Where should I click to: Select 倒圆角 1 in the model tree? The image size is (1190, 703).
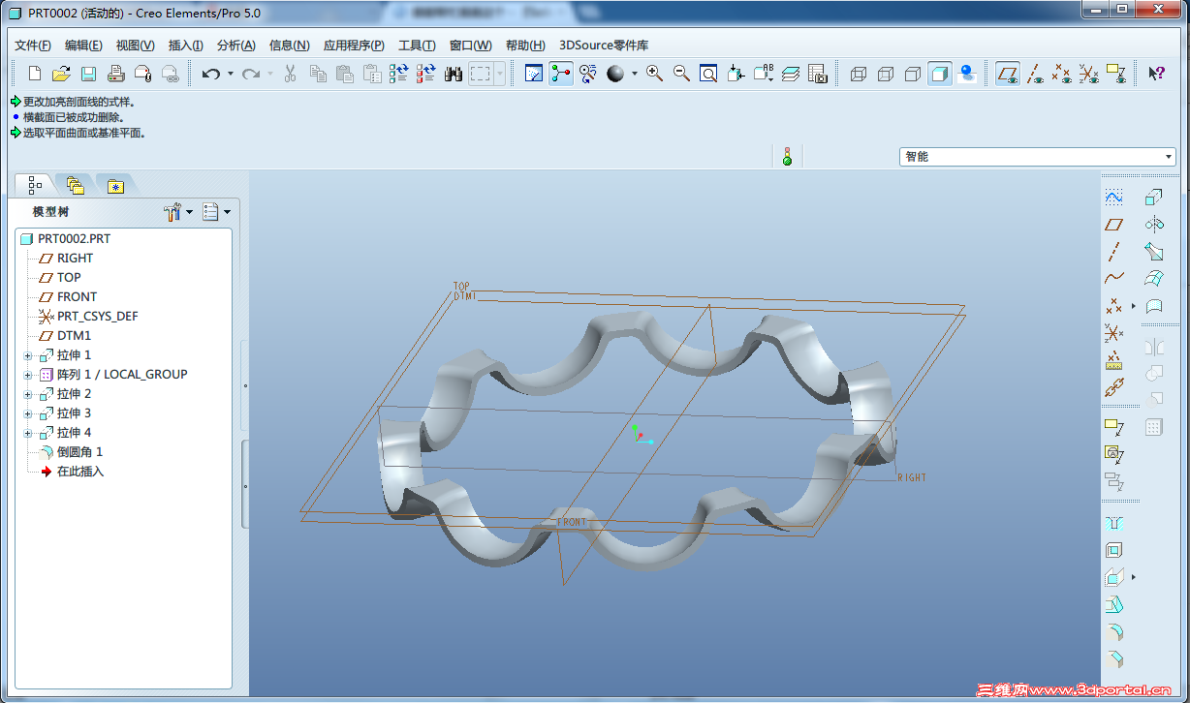point(79,452)
